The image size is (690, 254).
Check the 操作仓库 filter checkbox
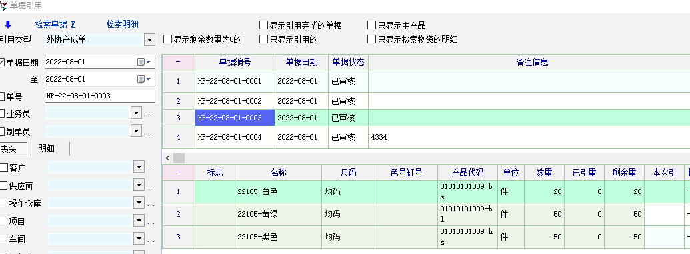4,203
